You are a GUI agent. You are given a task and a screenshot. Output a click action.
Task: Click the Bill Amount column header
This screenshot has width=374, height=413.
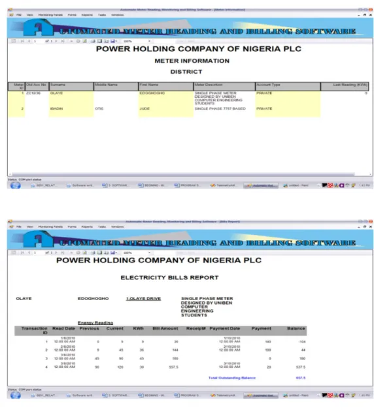click(x=165, y=329)
